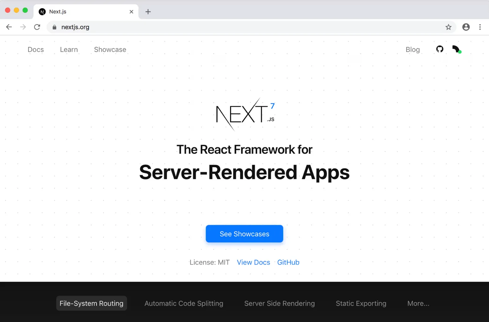Select the Automatic Code Splitting tab

pos(184,303)
